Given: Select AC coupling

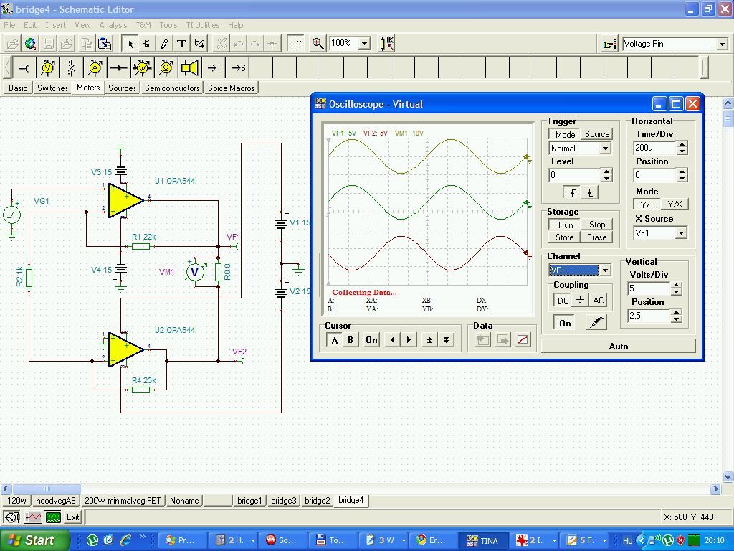Looking at the screenshot, I should click(599, 301).
